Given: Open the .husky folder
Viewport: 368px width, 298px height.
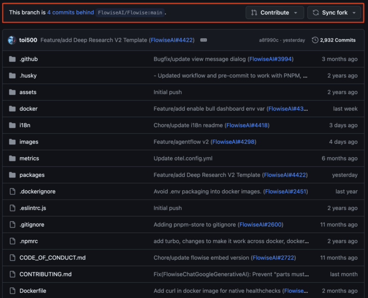Looking at the screenshot, I should coord(28,76).
